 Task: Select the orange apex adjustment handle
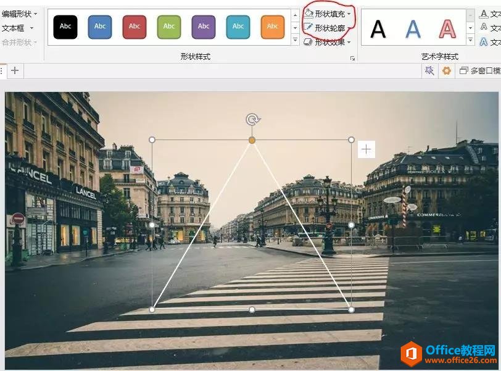[x=252, y=140]
